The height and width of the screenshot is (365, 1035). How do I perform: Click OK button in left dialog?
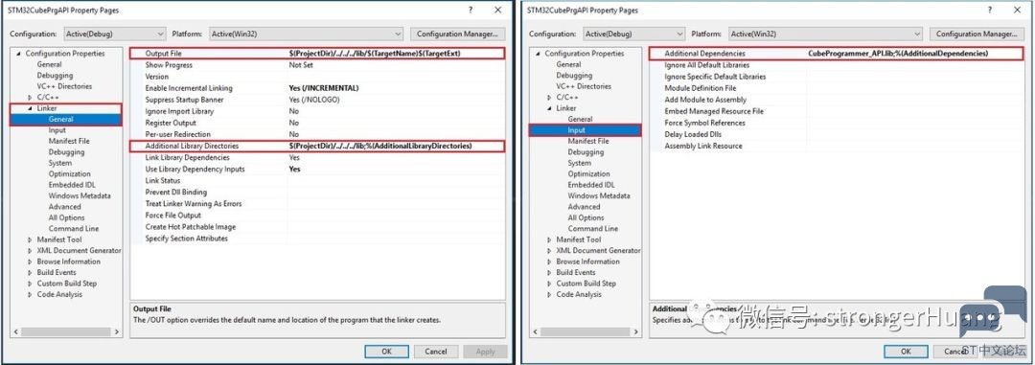387,352
